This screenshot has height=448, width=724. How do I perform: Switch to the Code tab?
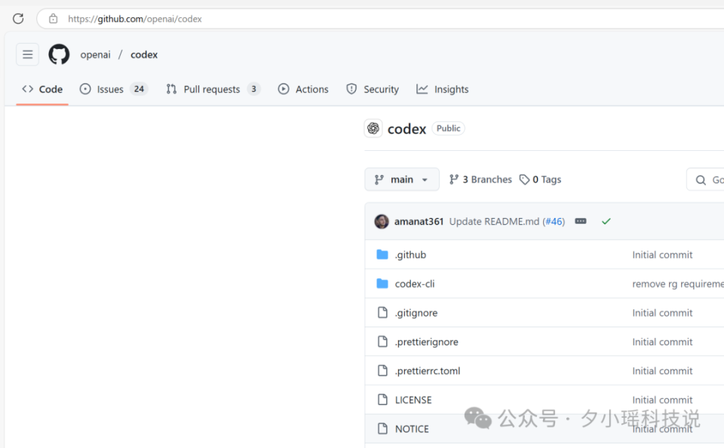pyautogui.click(x=42, y=89)
